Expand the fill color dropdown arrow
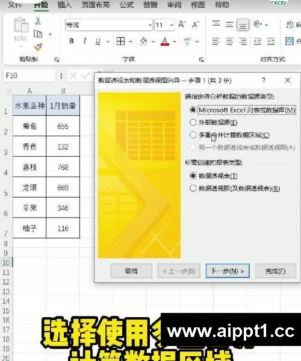Viewport: 301px width, 361px height. [x=153, y=41]
